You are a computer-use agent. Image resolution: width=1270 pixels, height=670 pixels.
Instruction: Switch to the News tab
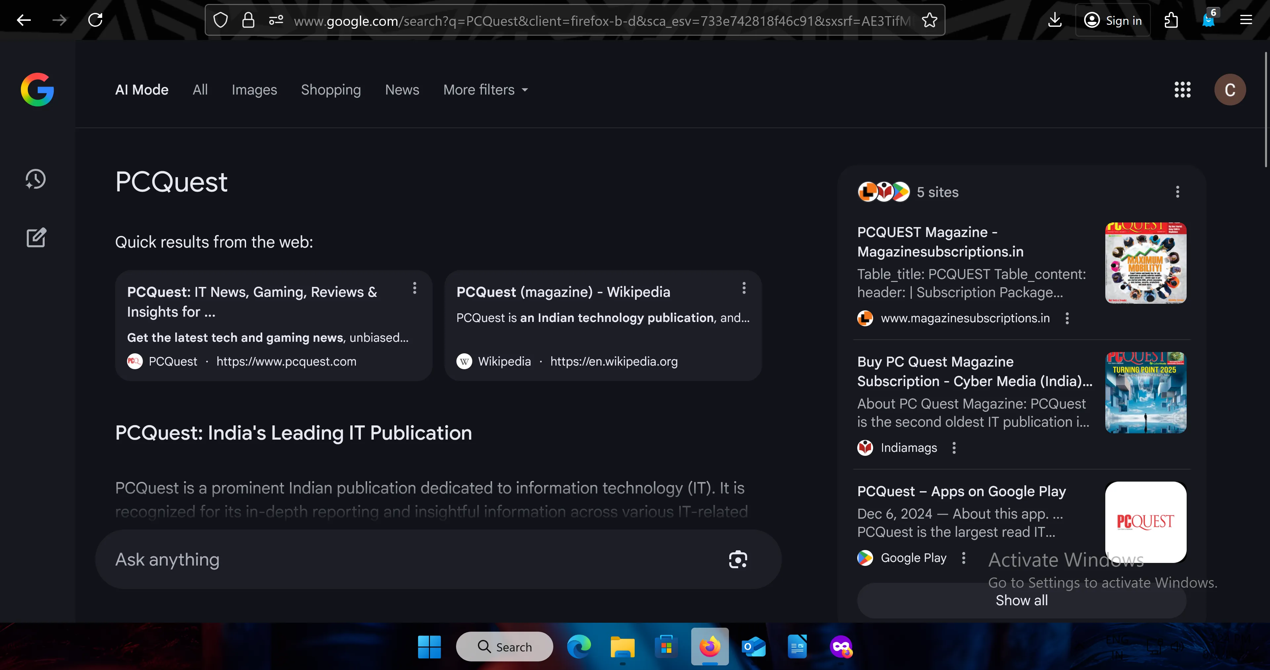402,90
